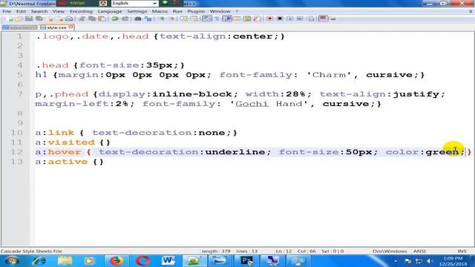Screen dimensions: 475x267
Task: Click the Cut toolbar icon
Action: [x=82, y=19]
